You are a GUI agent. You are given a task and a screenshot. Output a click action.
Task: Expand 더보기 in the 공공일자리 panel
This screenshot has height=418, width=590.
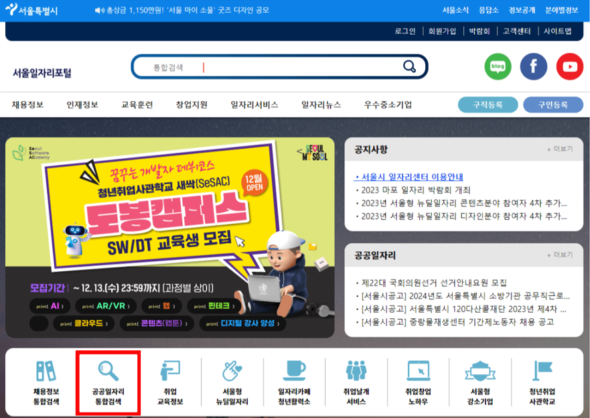[560, 255]
